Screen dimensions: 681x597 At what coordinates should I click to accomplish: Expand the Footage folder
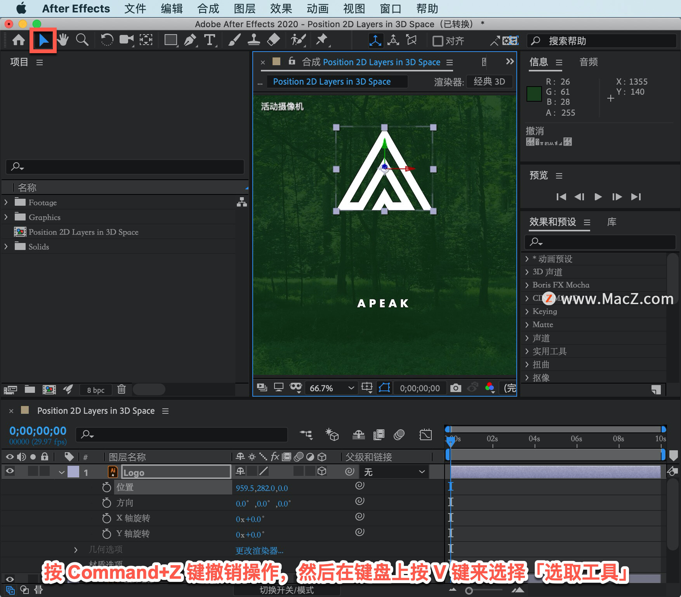(x=6, y=202)
